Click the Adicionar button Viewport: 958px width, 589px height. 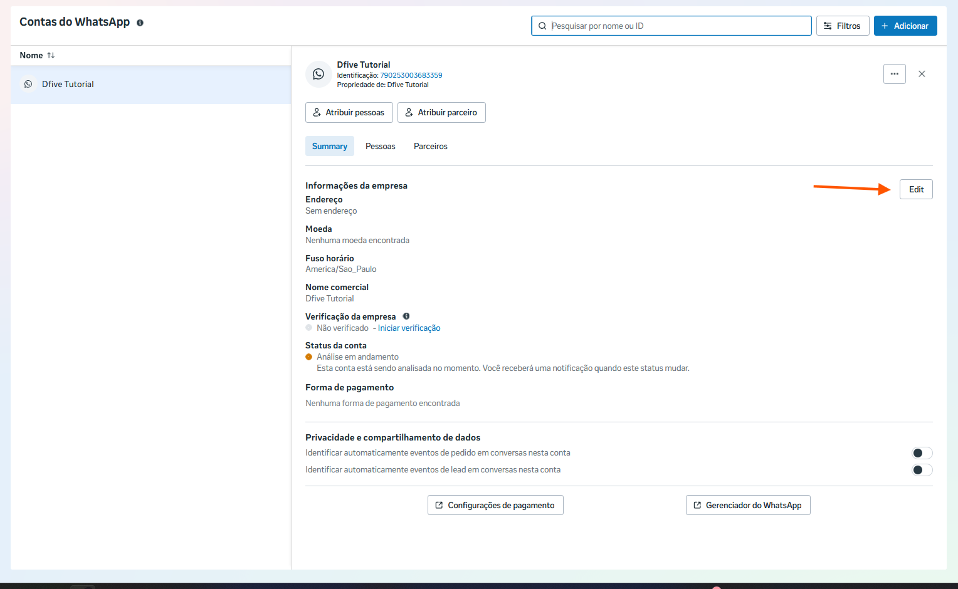pos(905,26)
